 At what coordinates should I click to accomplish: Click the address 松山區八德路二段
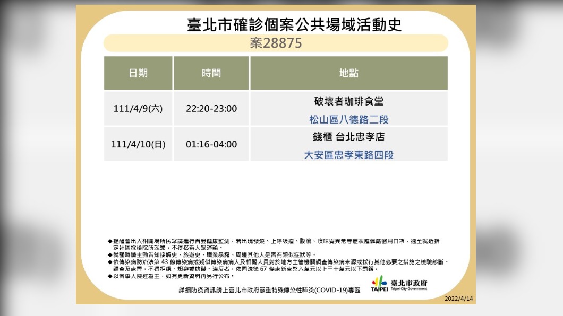pos(348,119)
